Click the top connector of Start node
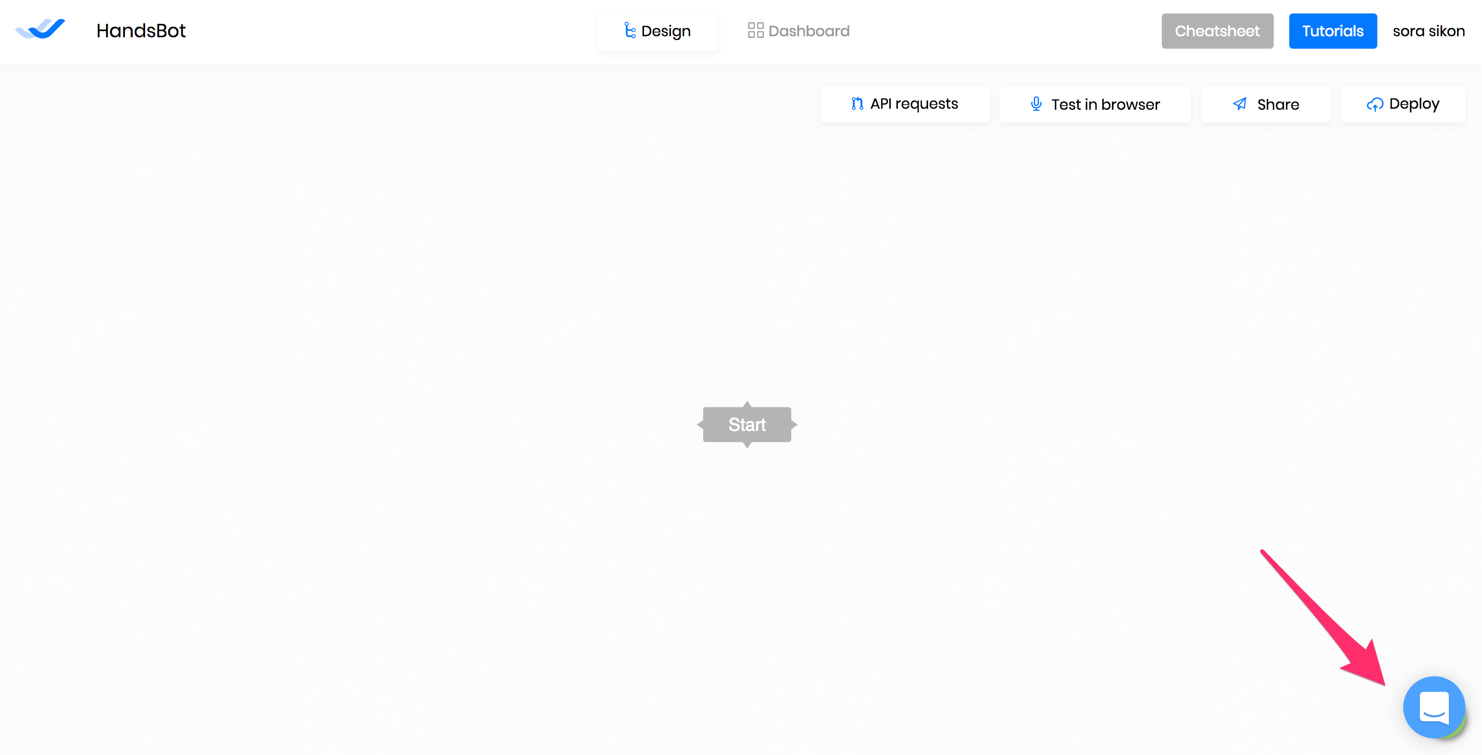1482x755 pixels. click(747, 404)
